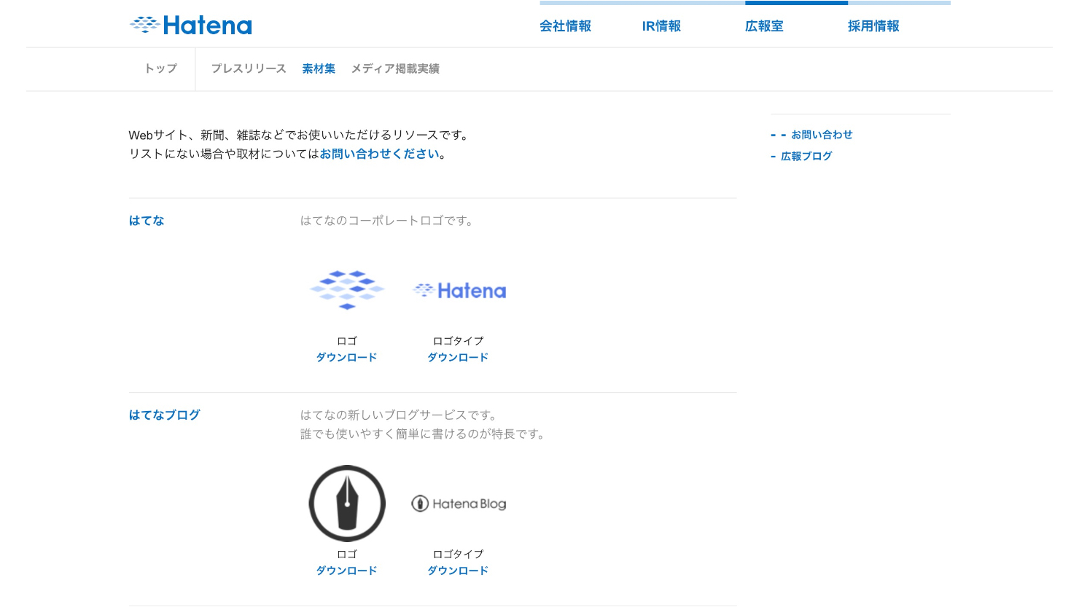Open the 広報ブログ sidebar link

[806, 156]
